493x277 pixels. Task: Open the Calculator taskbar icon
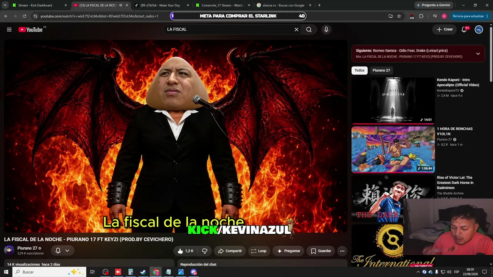pos(131,272)
